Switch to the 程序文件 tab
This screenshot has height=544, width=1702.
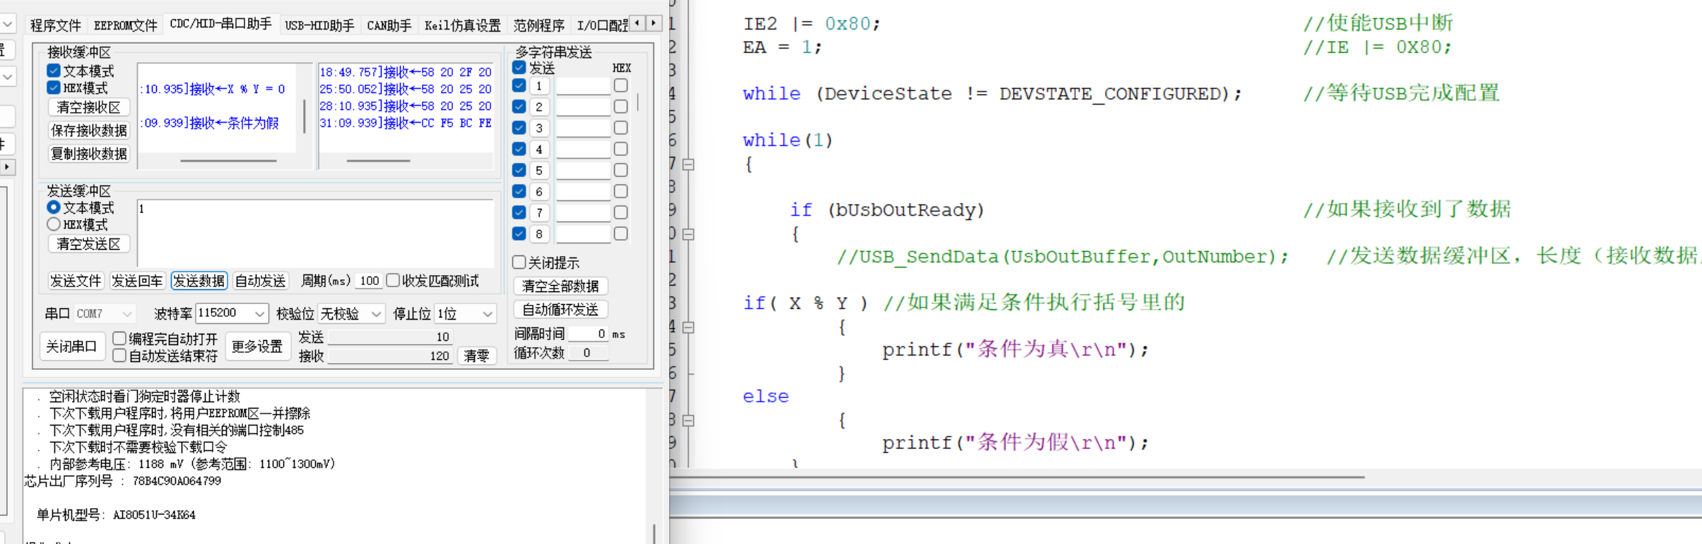55,25
